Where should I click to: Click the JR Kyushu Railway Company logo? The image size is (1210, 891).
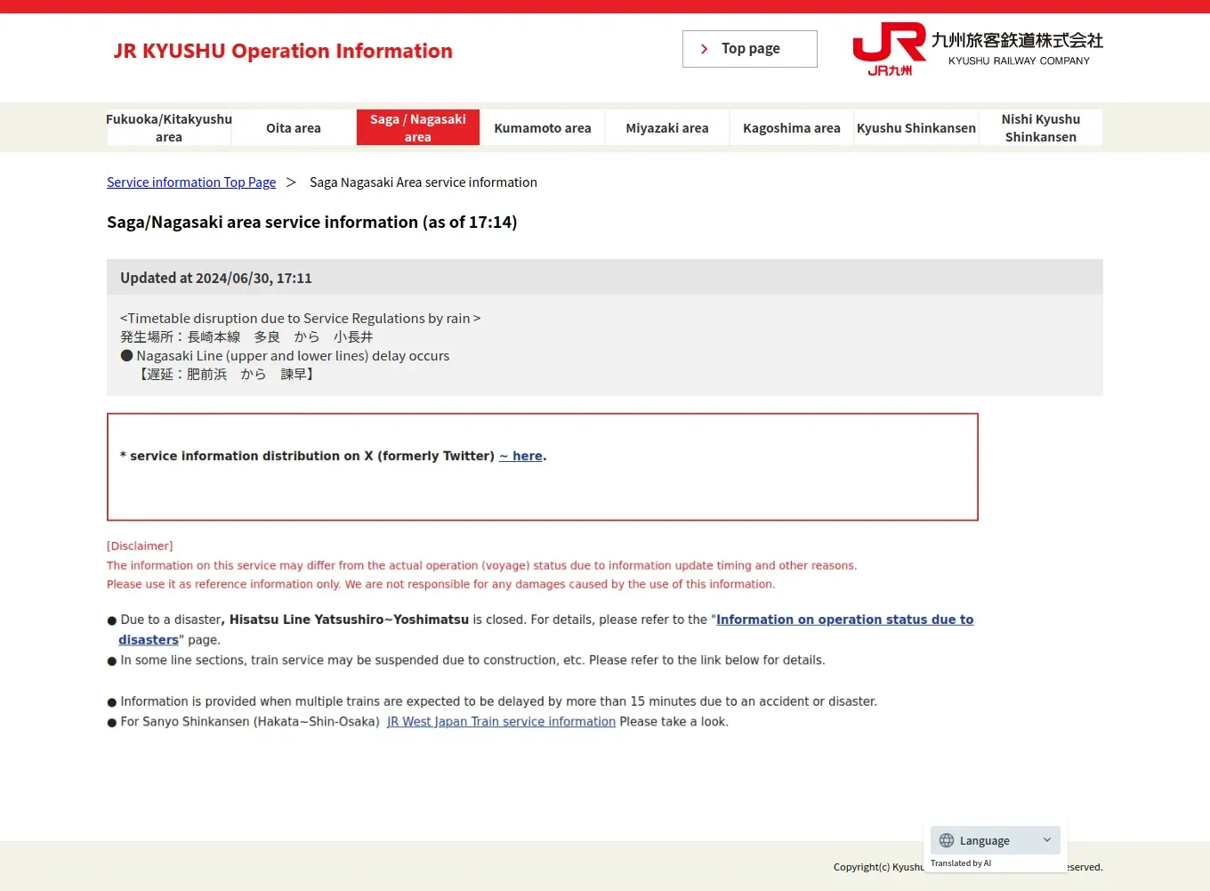(x=977, y=49)
